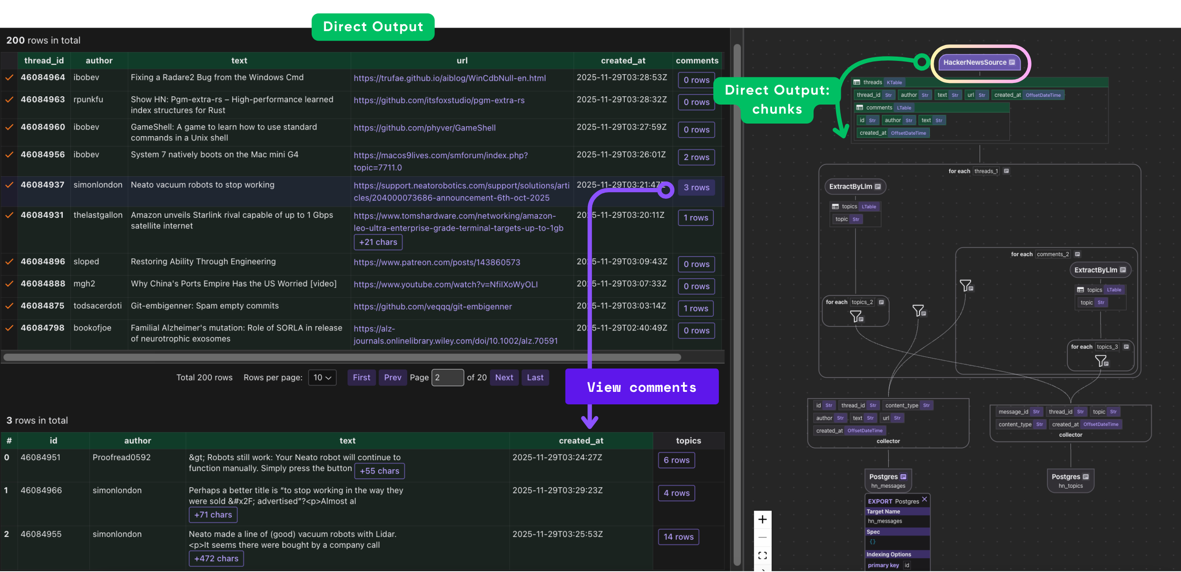
Task: Open the Rows per page dropdown
Action: point(322,377)
